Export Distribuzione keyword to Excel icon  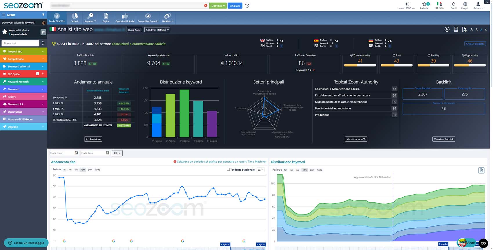[x=481, y=170]
